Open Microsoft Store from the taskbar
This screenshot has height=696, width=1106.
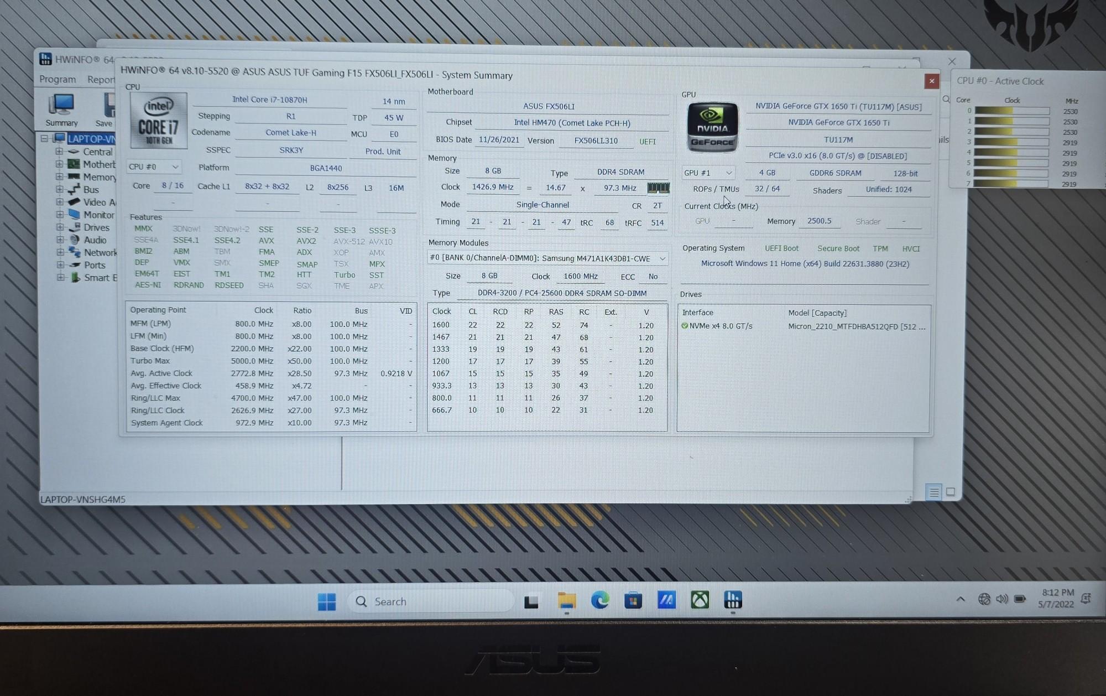(633, 600)
